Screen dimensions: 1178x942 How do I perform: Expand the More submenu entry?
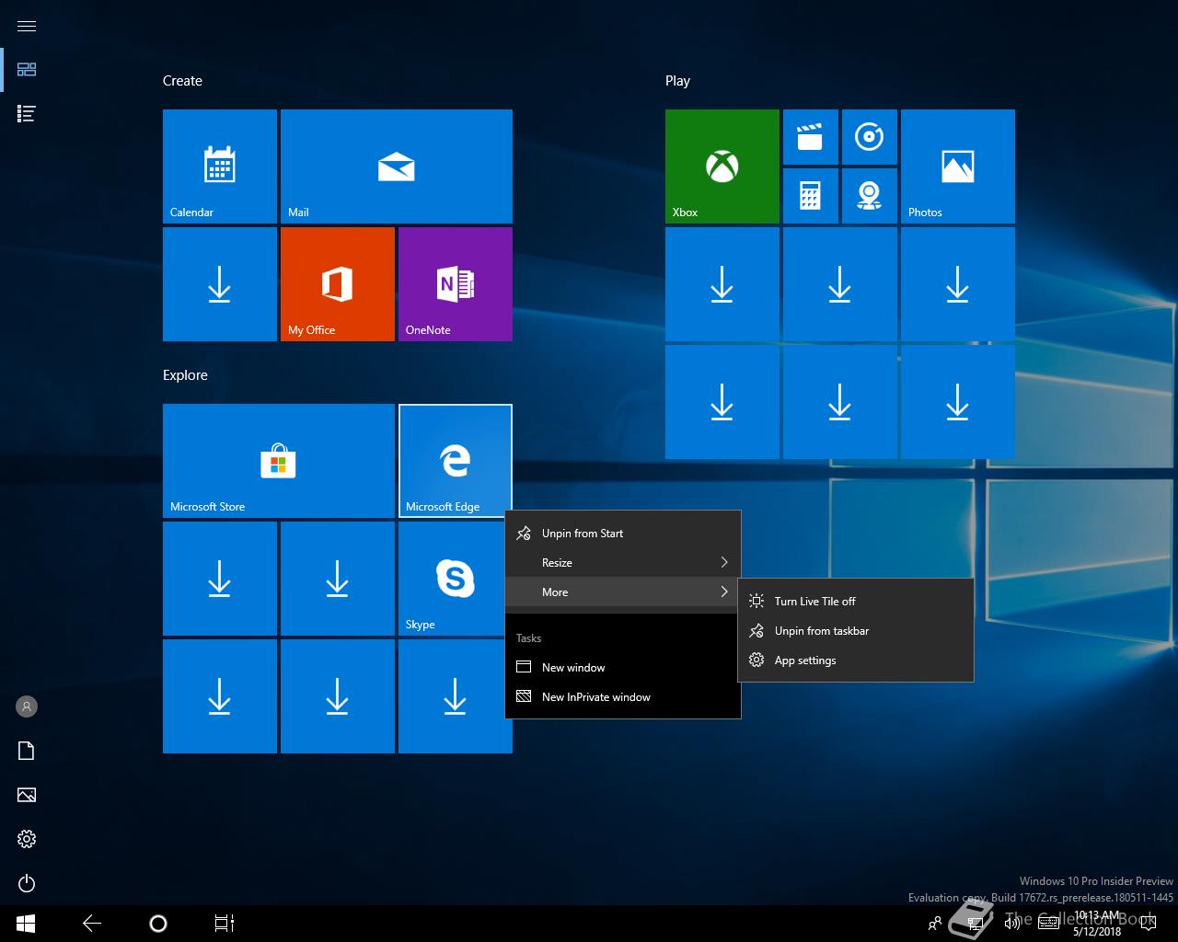pyautogui.click(x=623, y=592)
